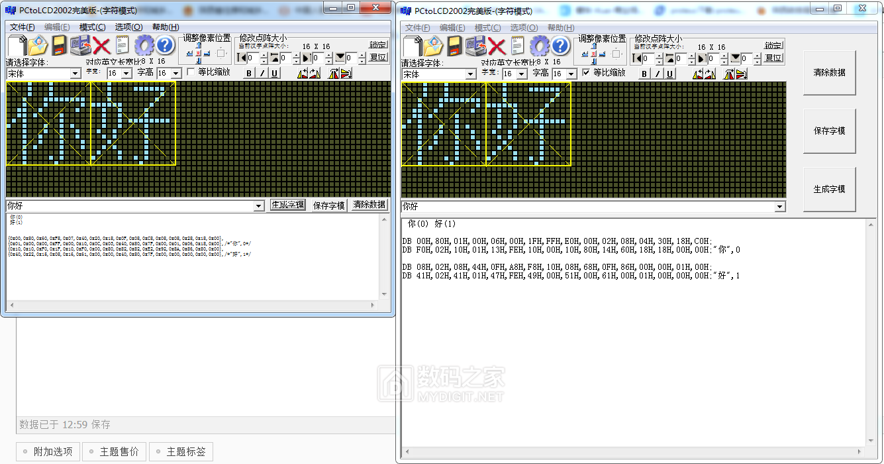Screen dimensions: 884x464
Task: Click 复位 button in right window
Action: [x=773, y=58]
